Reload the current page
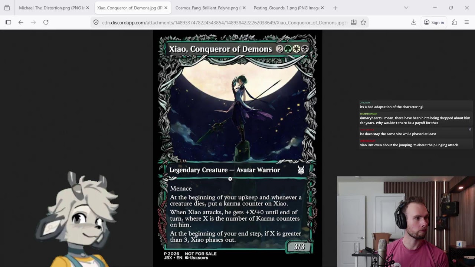Screen dimensions: 475x267 coord(46,22)
